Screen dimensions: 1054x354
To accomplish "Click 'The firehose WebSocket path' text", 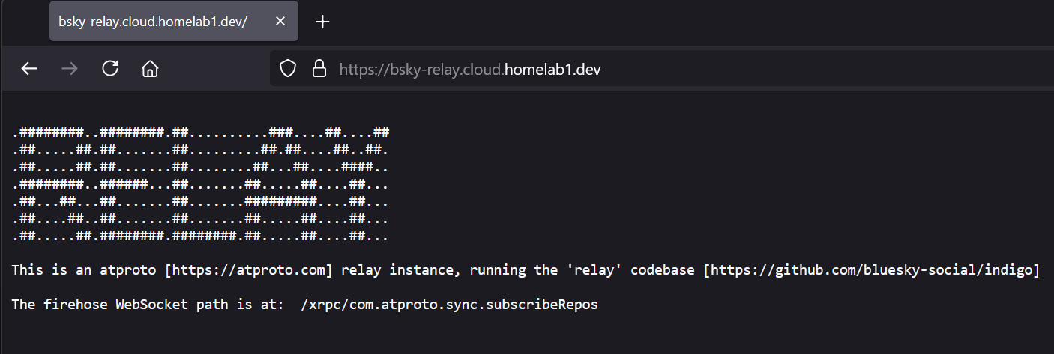I will 119,305.
